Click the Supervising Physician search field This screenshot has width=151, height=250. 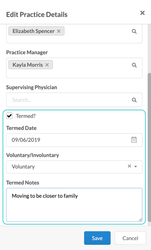(74, 100)
